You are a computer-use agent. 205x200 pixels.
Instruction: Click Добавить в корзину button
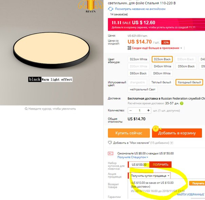177,133
